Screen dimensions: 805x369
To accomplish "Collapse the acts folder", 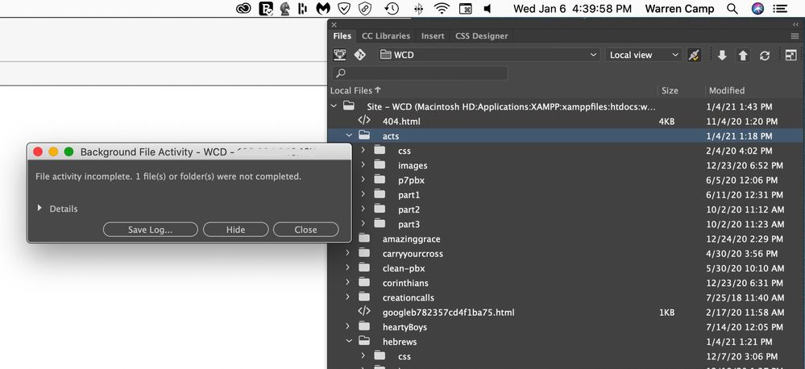I will [x=349, y=136].
